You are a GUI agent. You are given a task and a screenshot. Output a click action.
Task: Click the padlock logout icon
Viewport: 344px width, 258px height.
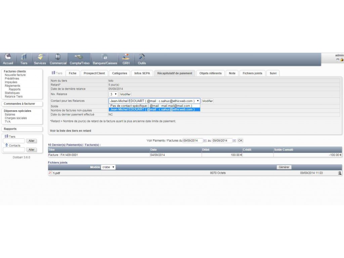pos(342,60)
